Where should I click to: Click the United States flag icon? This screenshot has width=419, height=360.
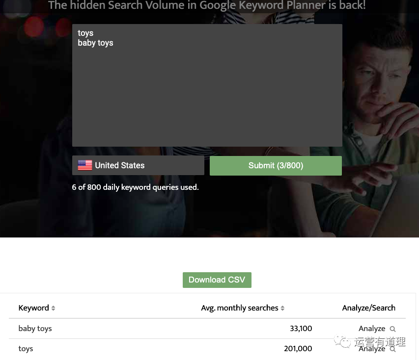pyautogui.click(x=85, y=165)
